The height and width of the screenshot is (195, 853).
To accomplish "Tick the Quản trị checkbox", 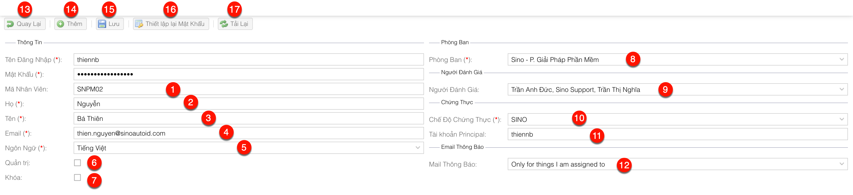I will point(77,162).
